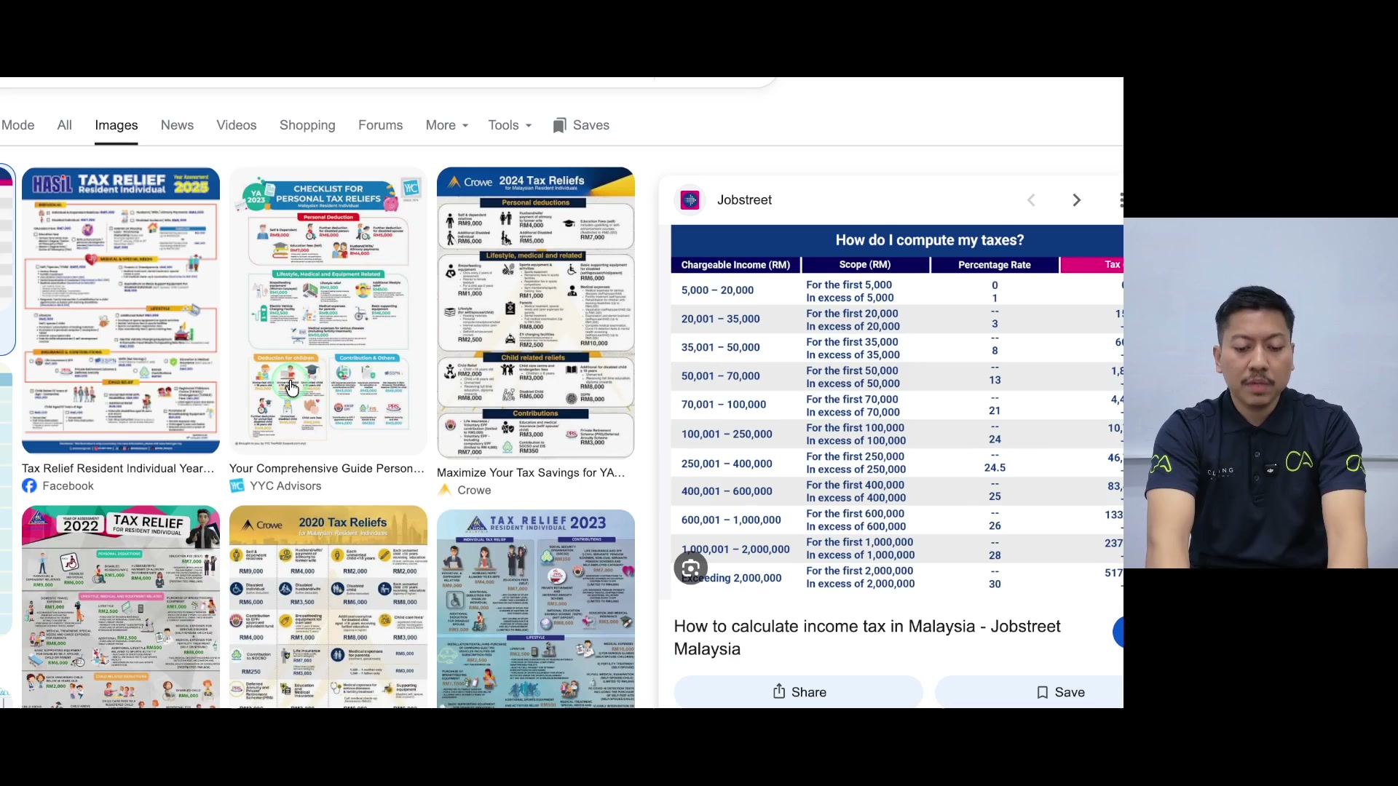Open 'Your Comprehensive Guide Person...' link
The image size is (1398, 786).
coord(326,469)
